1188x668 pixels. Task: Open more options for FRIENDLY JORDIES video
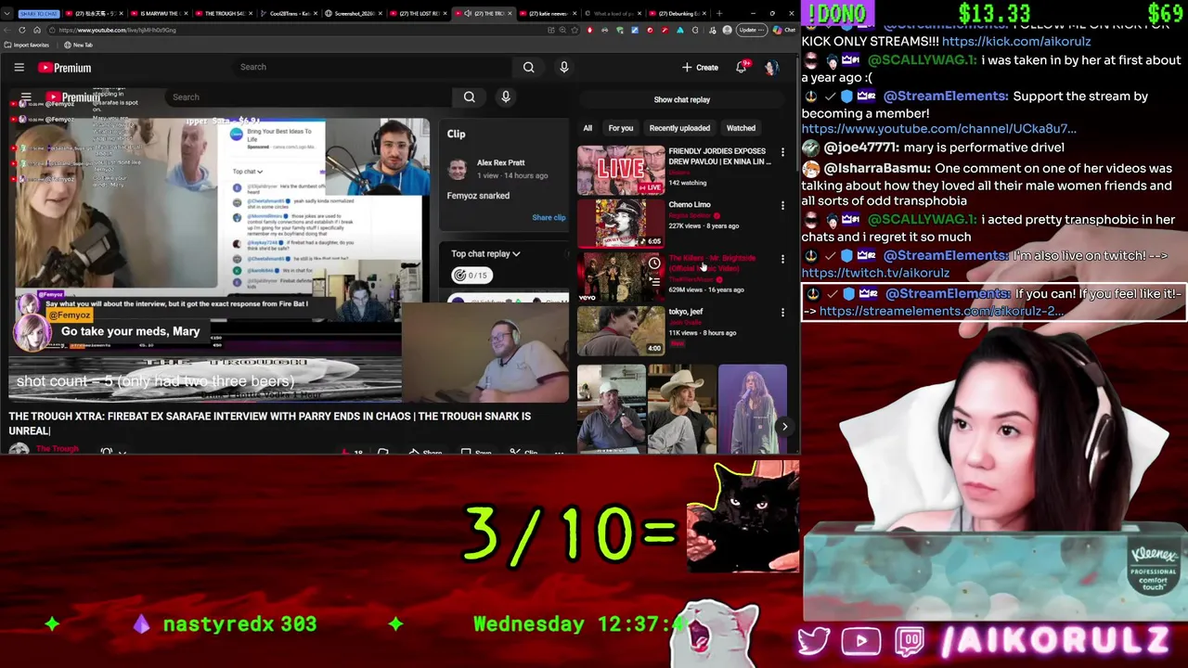pyautogui.click(x=782, y=152)
